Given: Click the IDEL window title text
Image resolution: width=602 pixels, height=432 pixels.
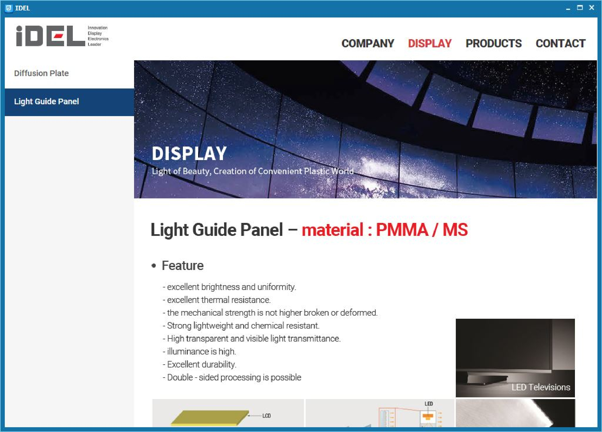Looking at the screenshot, I should tap(23, 8).
